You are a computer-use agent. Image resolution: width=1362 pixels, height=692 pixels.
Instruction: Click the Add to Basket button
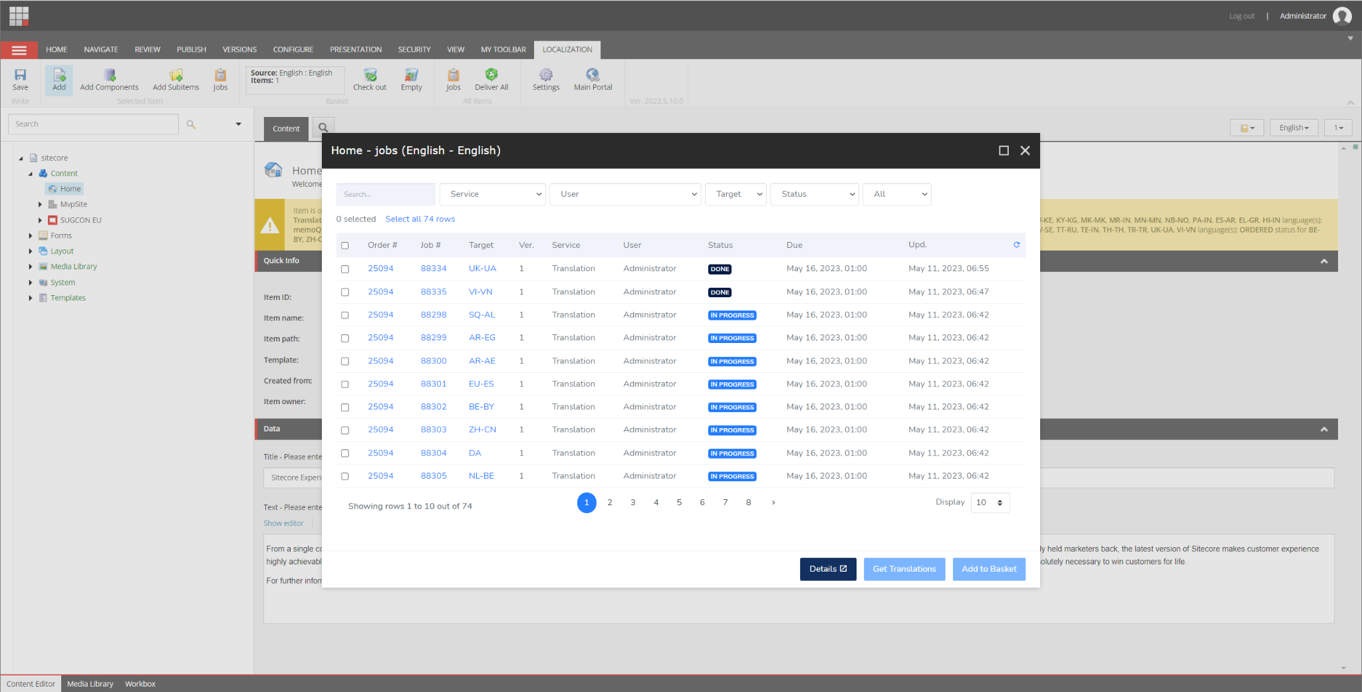coord(989,569)
